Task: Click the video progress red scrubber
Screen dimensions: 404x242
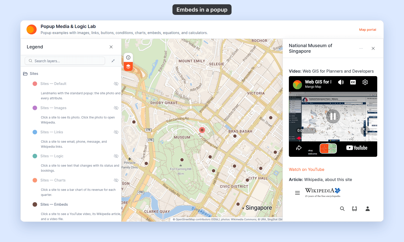Action: tap(299, 138)
